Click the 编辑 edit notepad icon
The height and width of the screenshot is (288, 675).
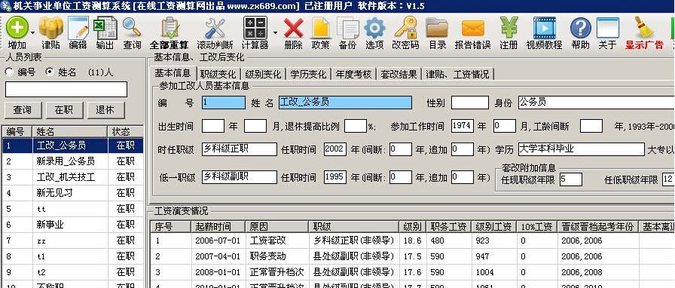tap(78, 28)
